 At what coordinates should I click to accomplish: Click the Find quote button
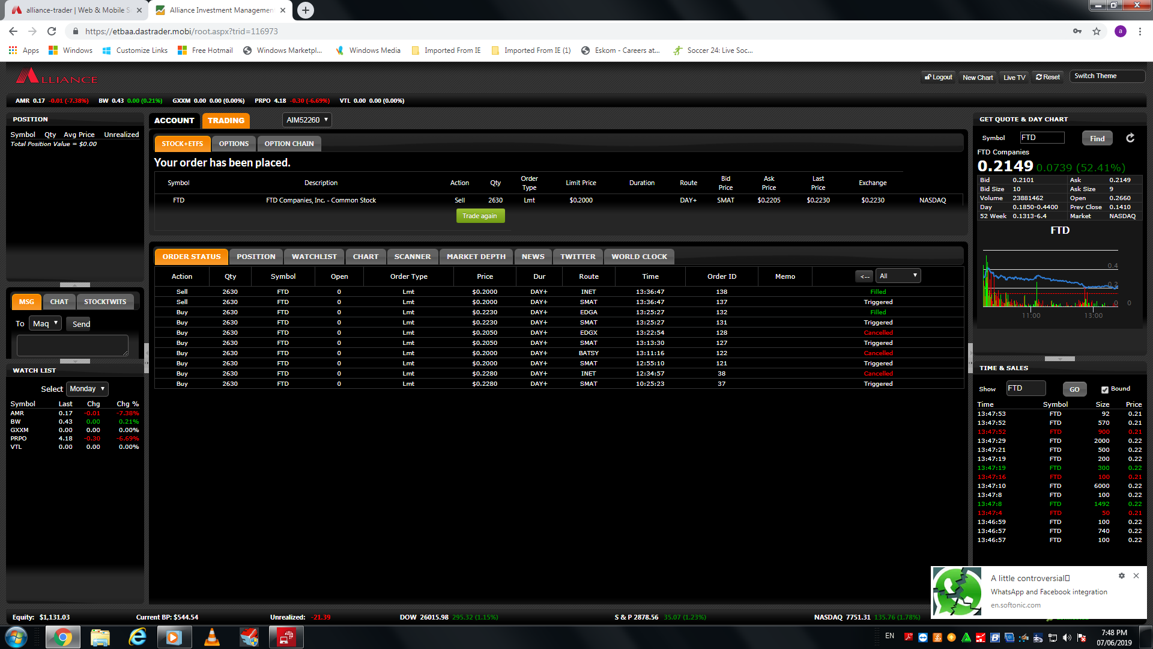[x=1097, y=138]
